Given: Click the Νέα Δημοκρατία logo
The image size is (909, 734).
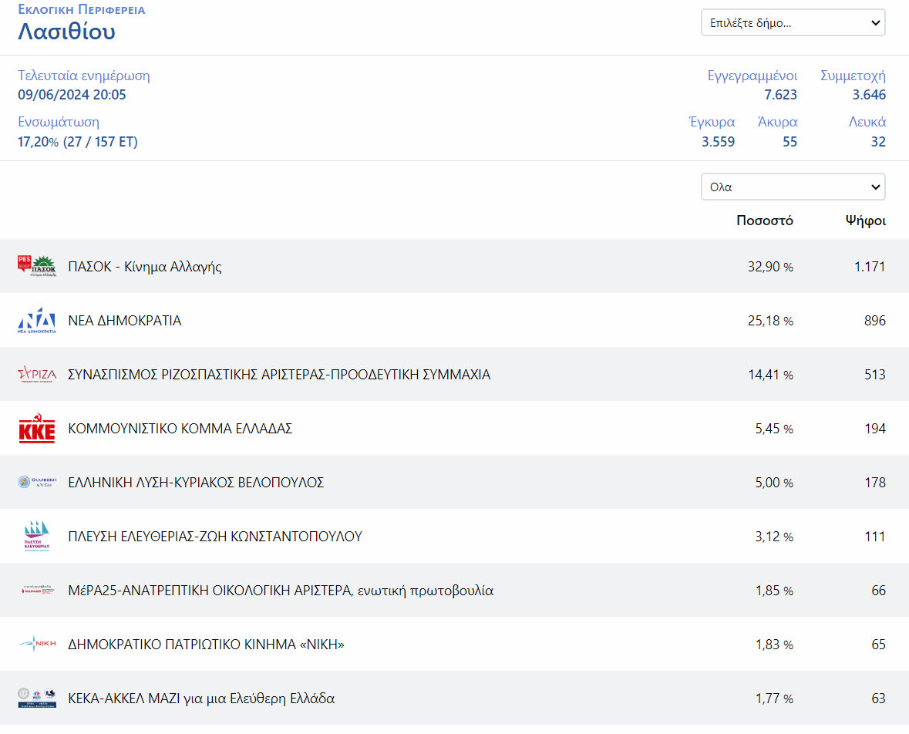Looking at the screenshot, I should 37,321.
